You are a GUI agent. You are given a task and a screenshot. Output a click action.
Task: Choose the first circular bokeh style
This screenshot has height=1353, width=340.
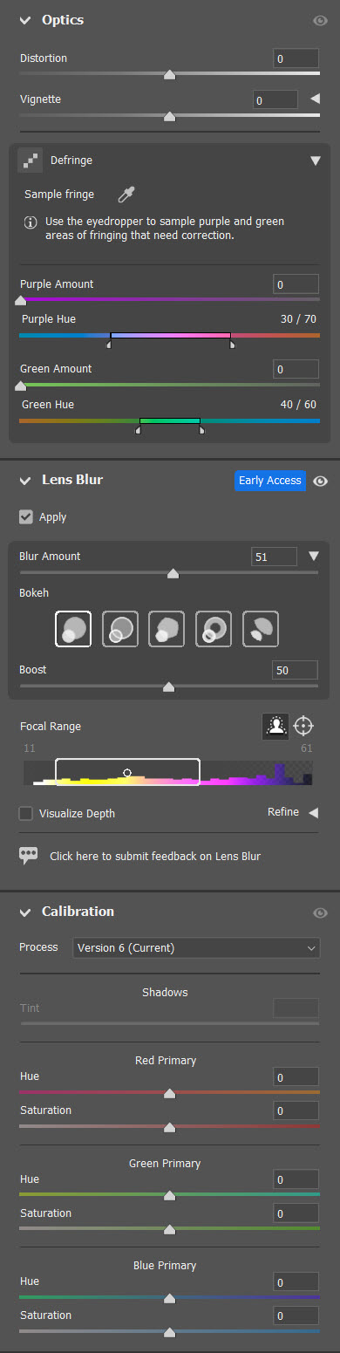tap(73, 628)
